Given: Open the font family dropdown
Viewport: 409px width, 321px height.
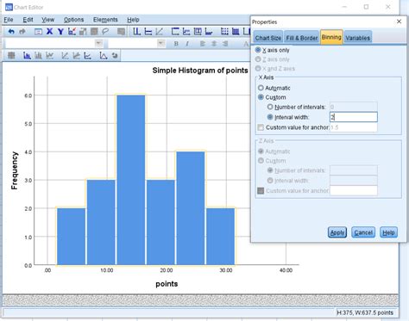Looking at the screenshot, I should pyautogui.click(x=98, y=43).
